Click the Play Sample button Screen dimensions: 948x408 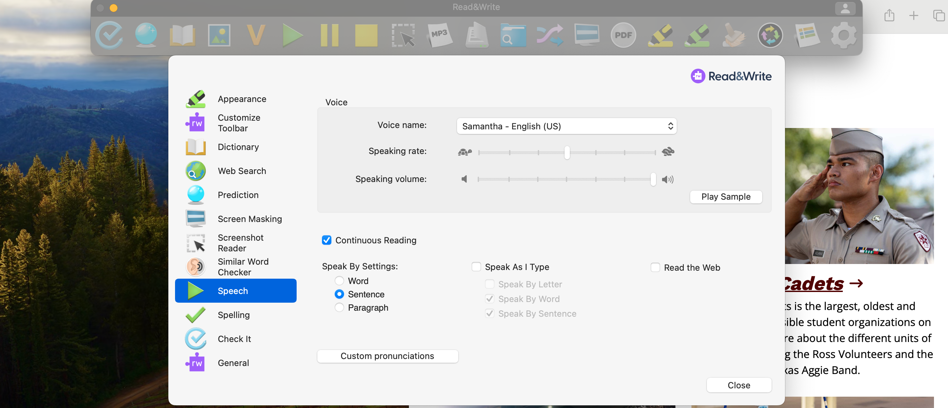tap(726, 197)
